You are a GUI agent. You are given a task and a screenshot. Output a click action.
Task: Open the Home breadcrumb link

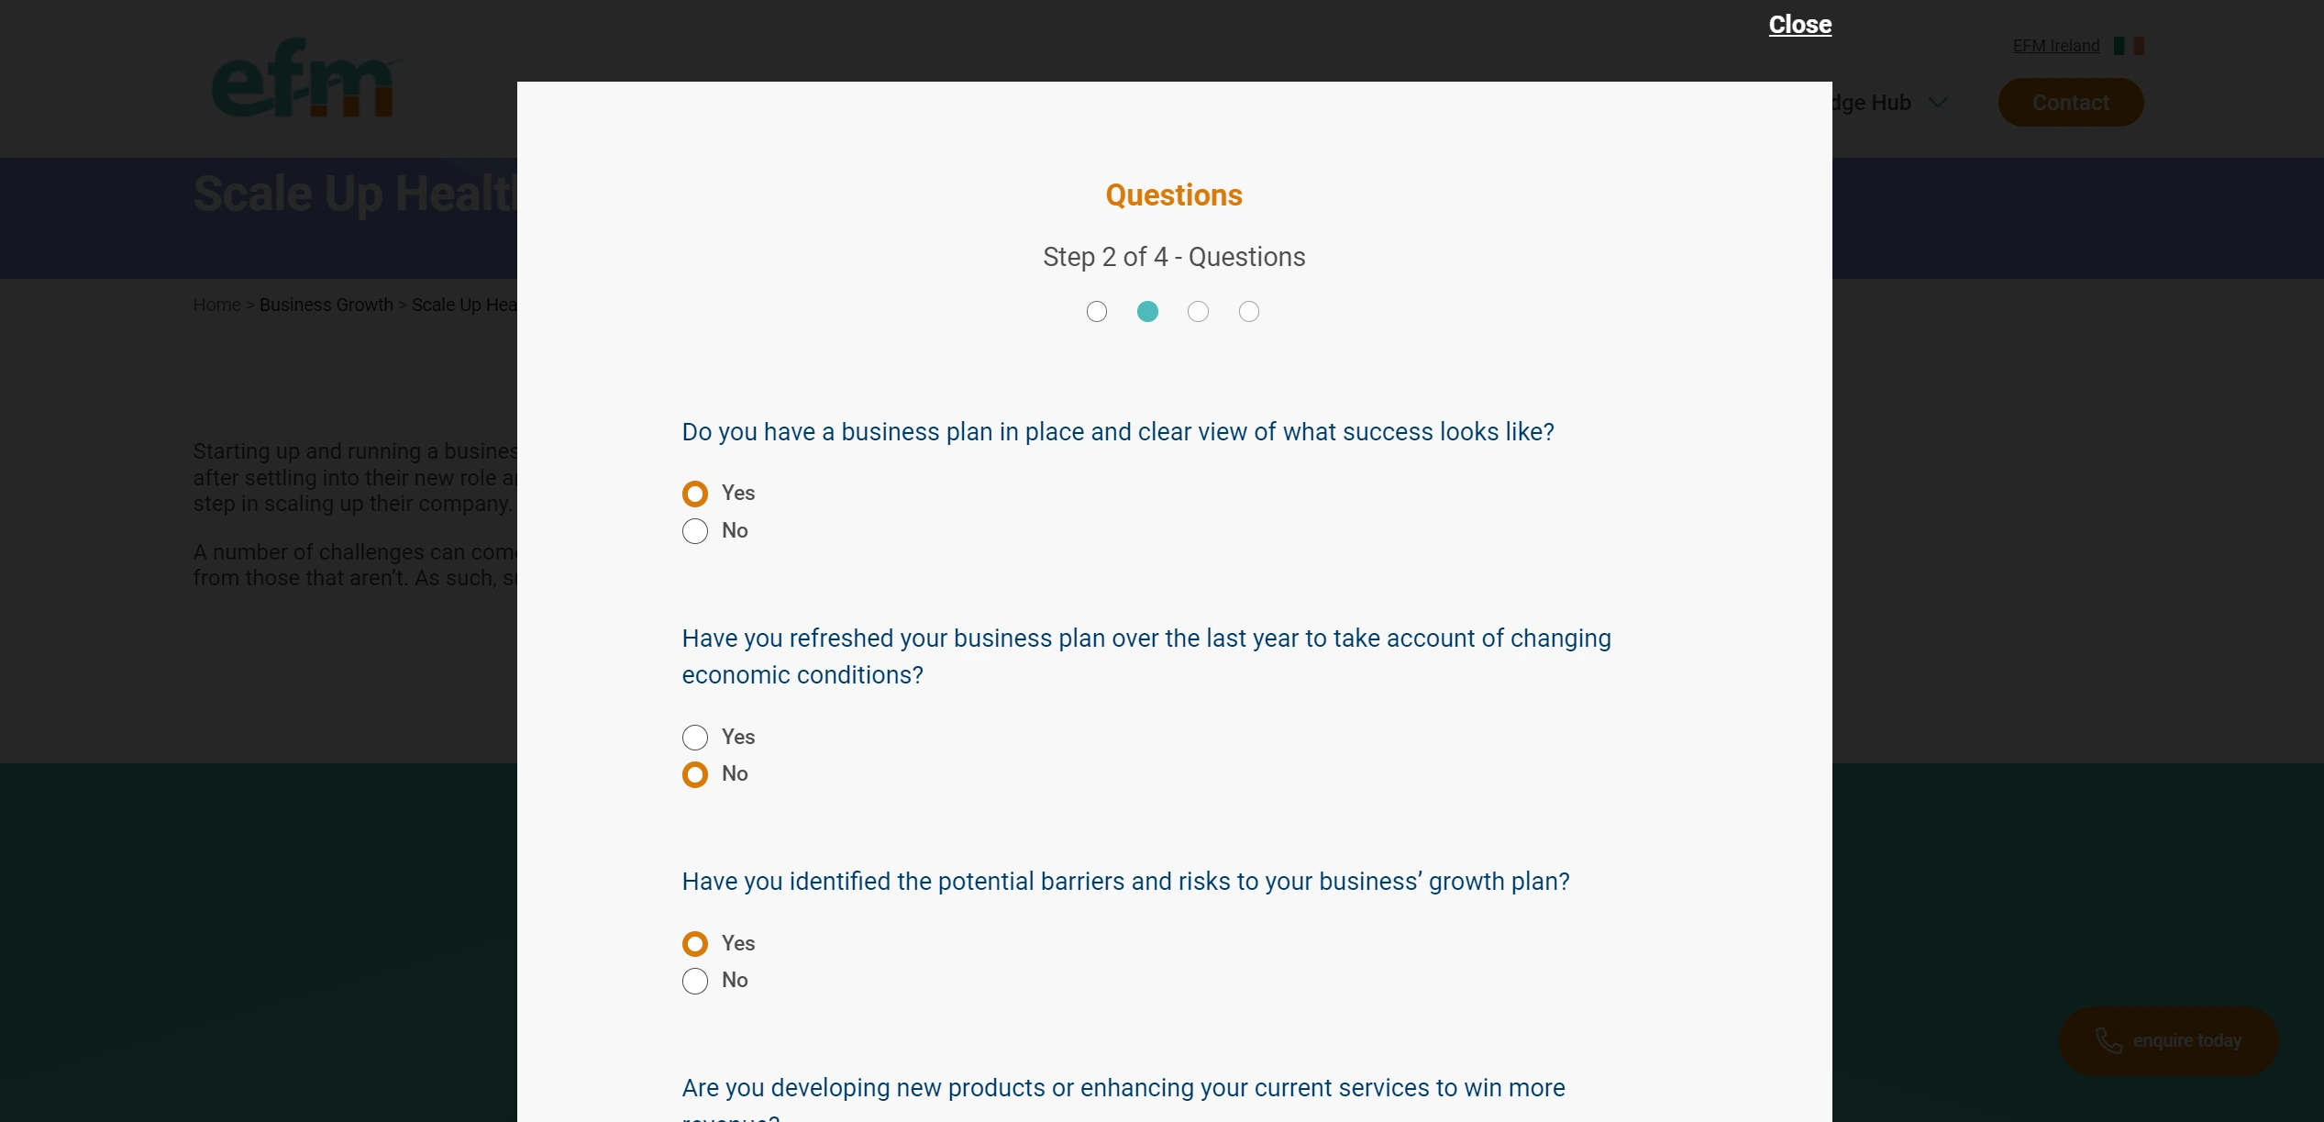click(x=216, y=305)
